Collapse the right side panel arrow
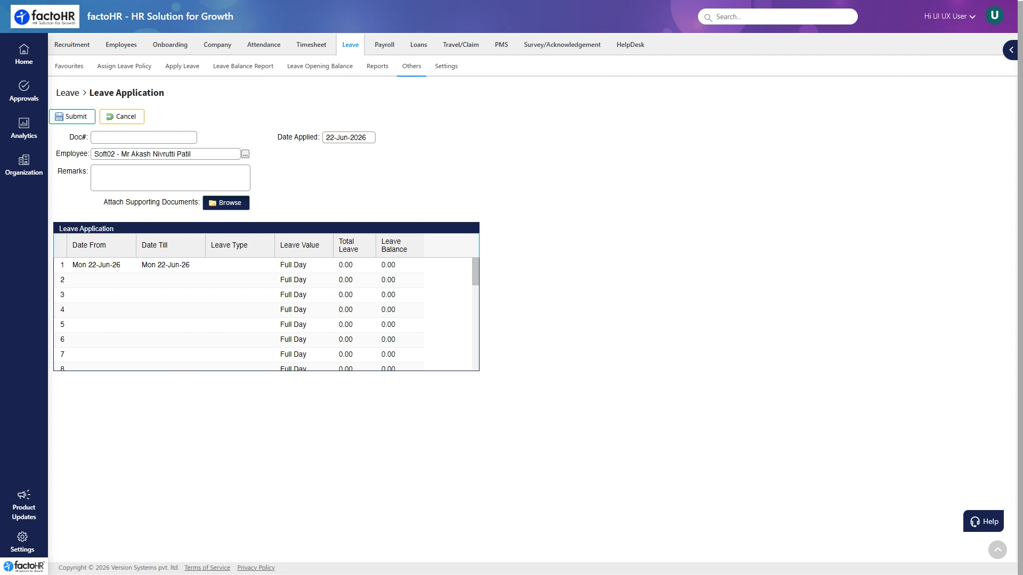Image resolution: width=1023 pixels, height=575 pixels. coord(1011,50)
